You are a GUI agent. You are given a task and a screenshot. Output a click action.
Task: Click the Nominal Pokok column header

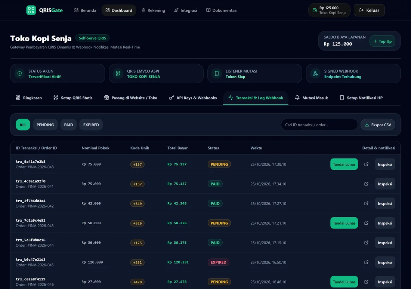point(95,148)
